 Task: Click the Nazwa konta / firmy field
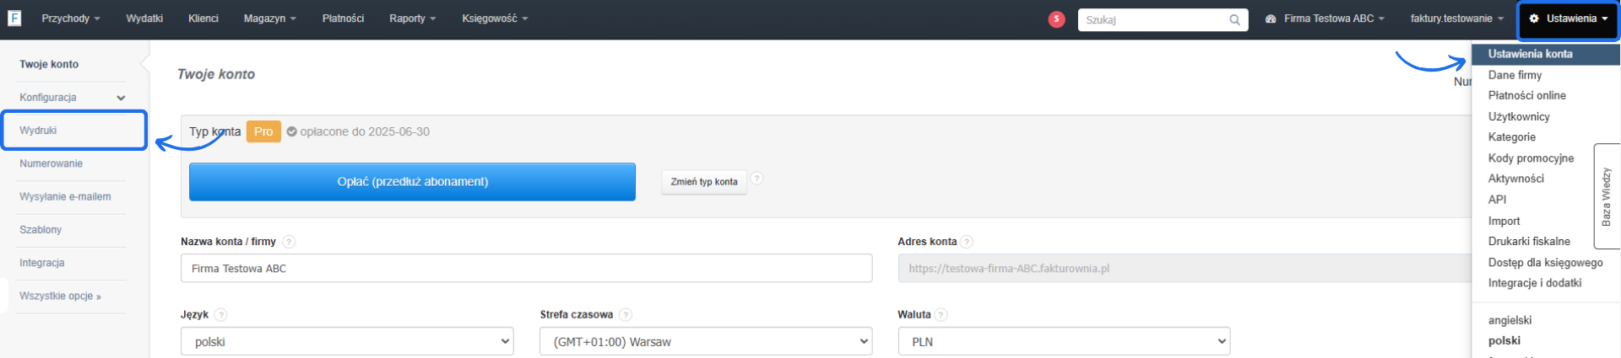click(x=526, y=269)
